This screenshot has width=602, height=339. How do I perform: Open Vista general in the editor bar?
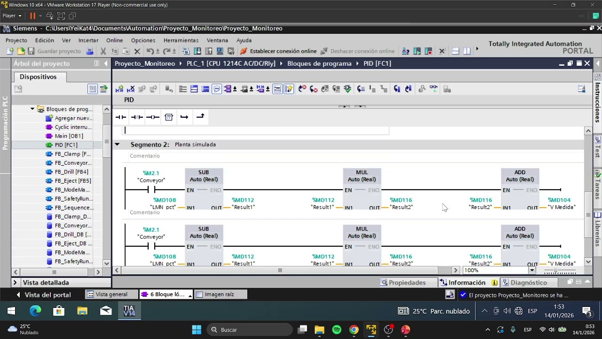[x=111, y=294]
